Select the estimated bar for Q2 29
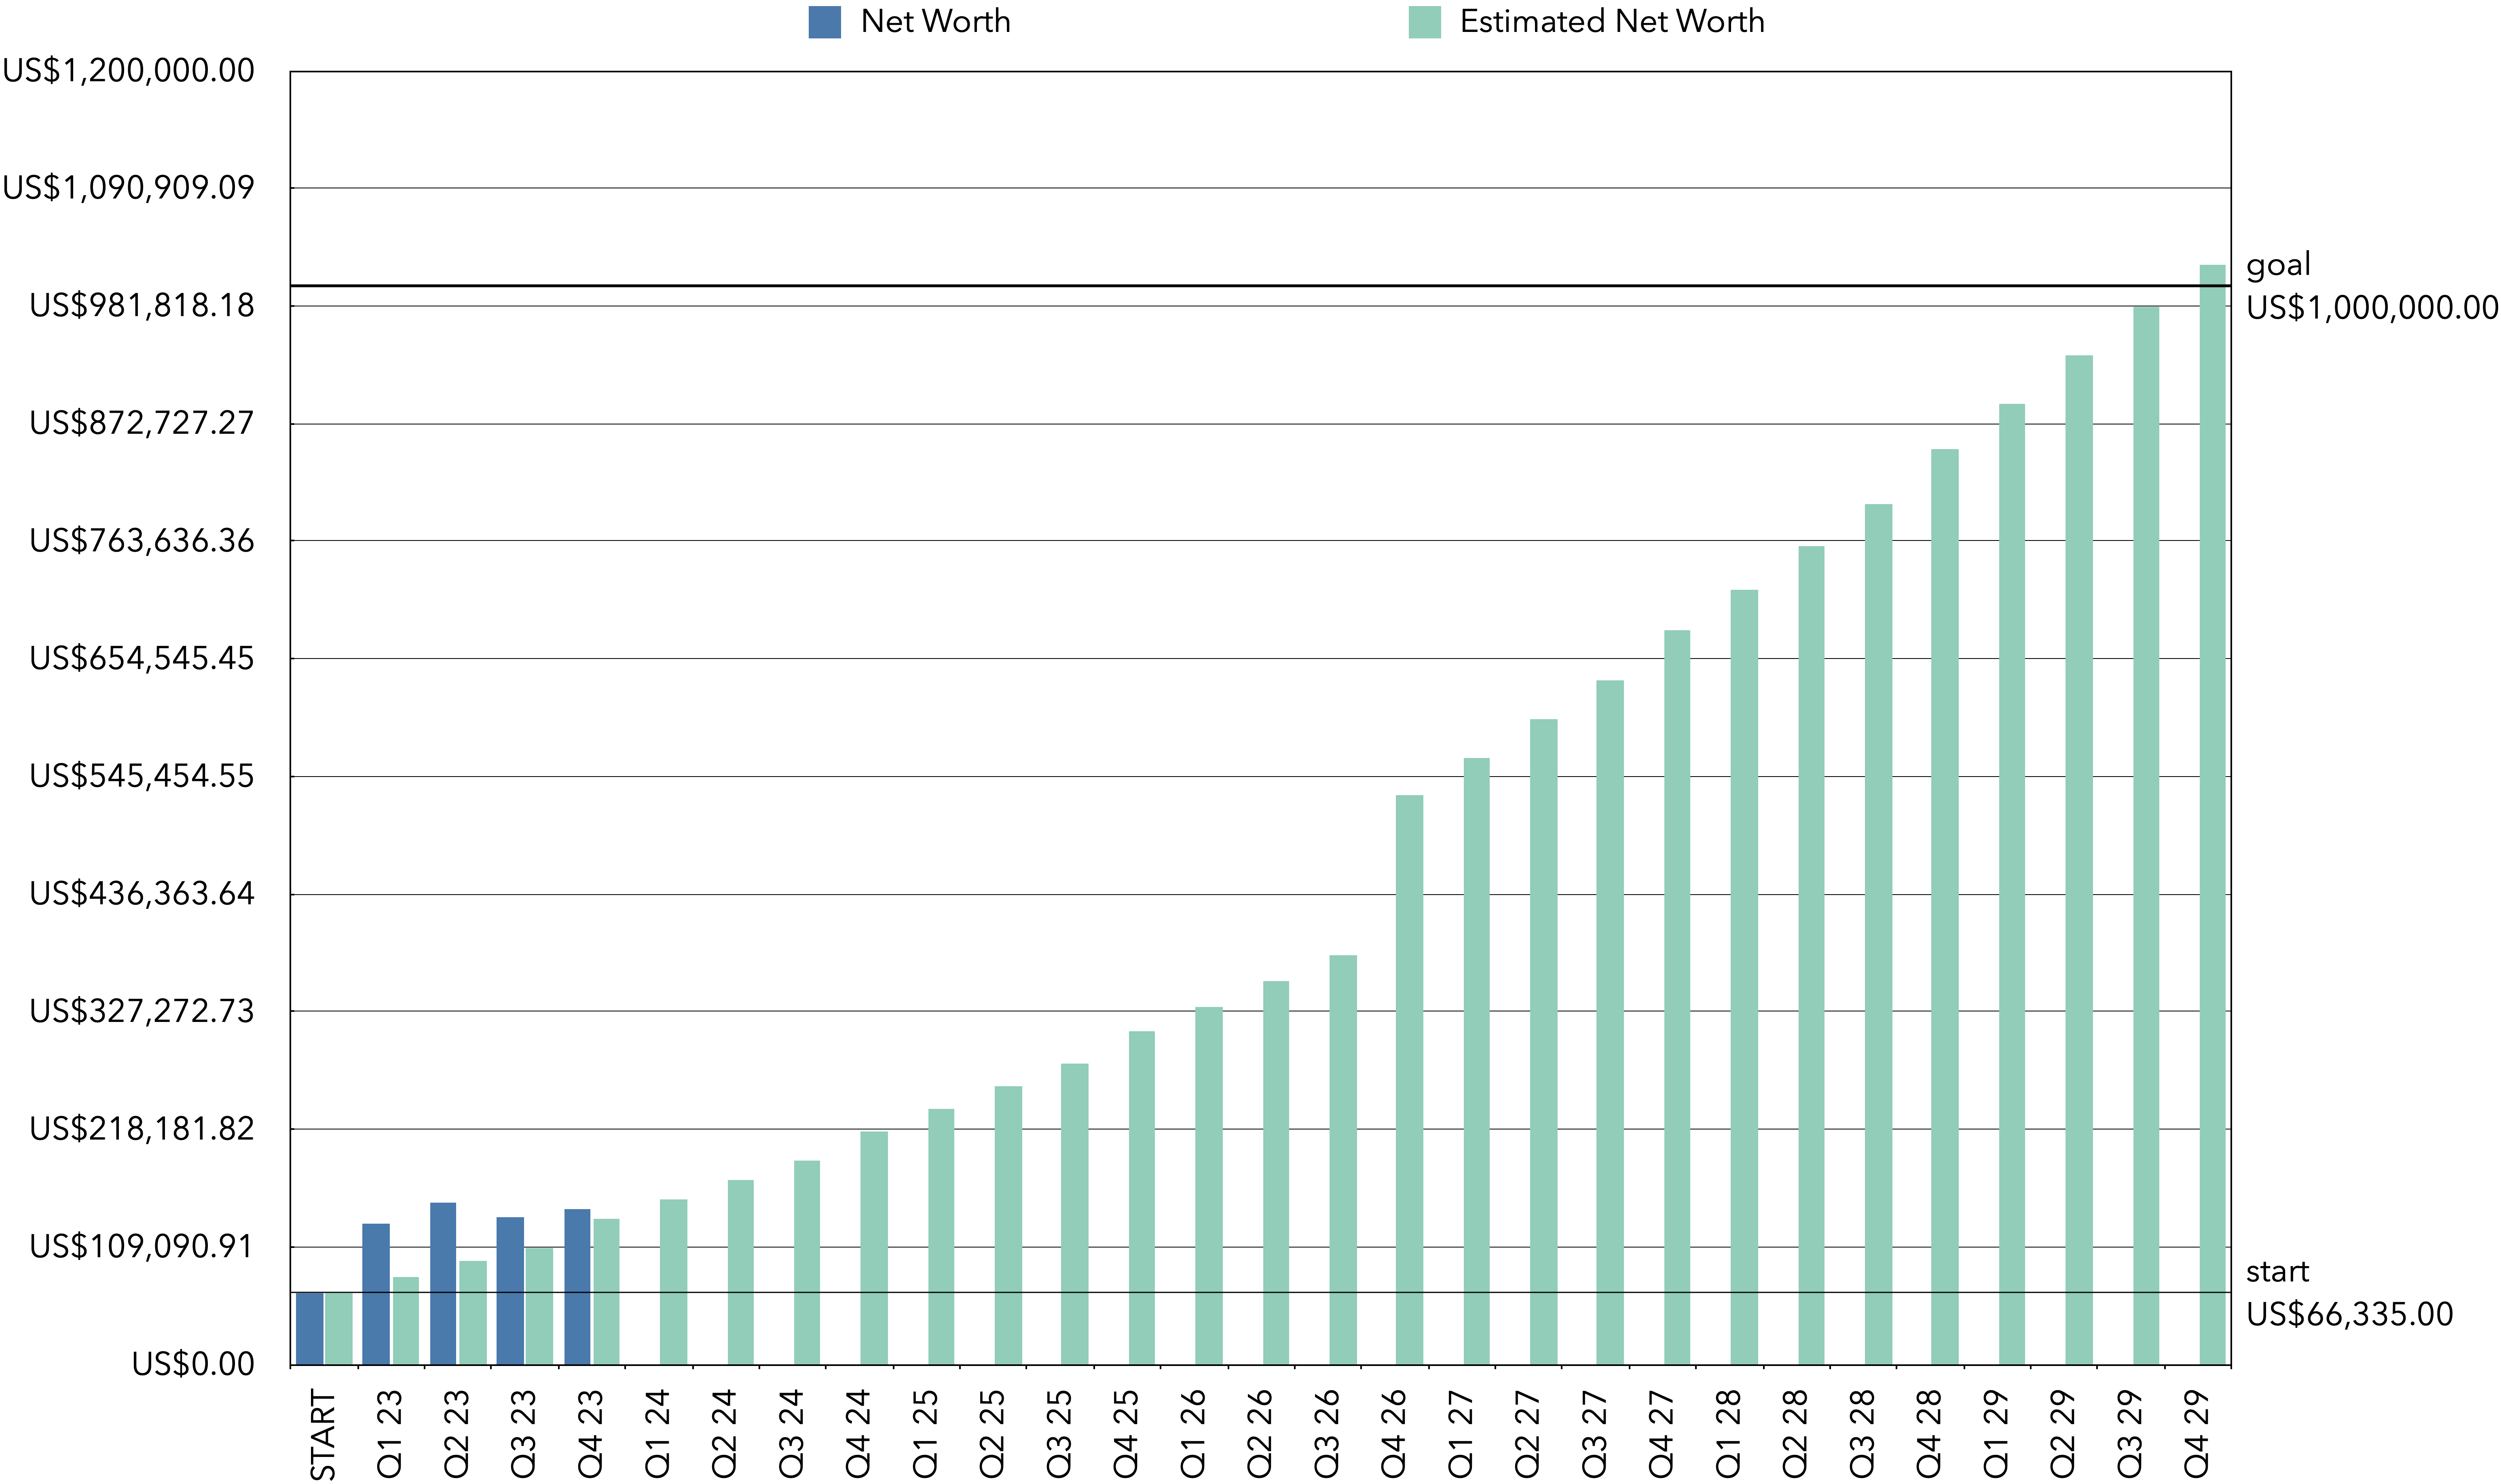Screen dimensions: 2501x1484 point(2079,860)
